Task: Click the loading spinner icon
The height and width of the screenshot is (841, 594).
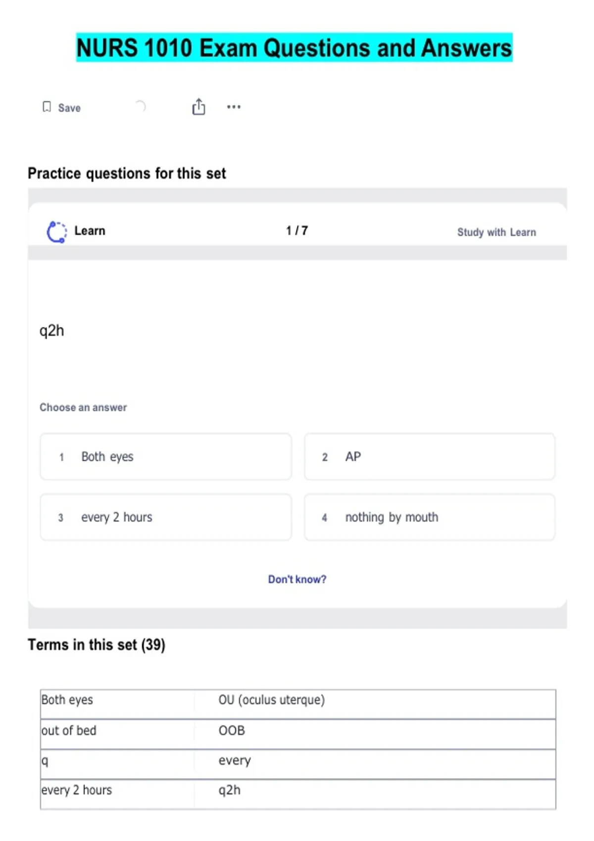Action: [x=141, y=106]
